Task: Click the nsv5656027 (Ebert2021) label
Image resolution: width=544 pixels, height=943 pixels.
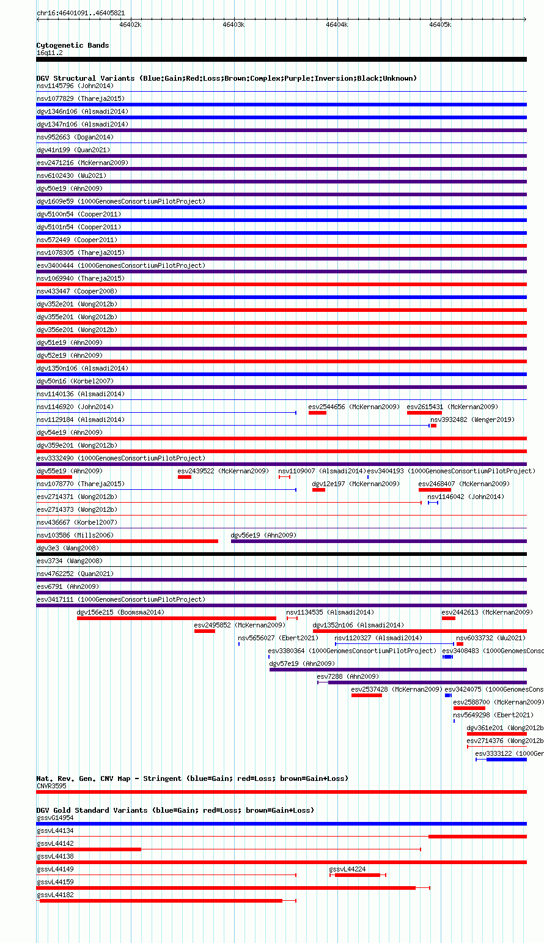Action: click(279, 638)
